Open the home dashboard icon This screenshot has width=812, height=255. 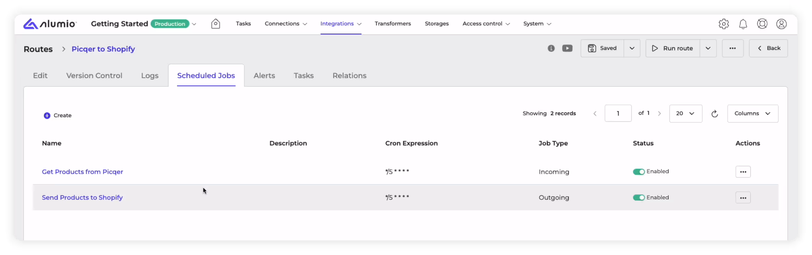[x=216, y=24]
